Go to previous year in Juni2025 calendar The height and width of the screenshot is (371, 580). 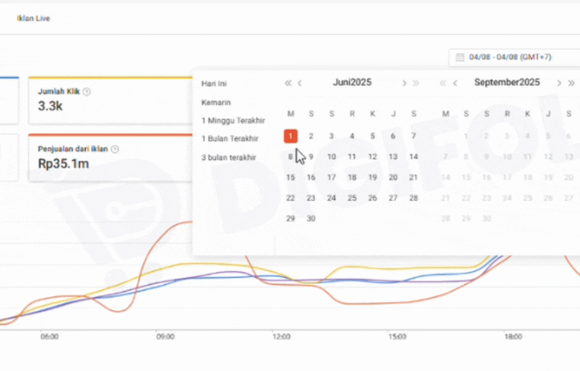click(288, 83)
